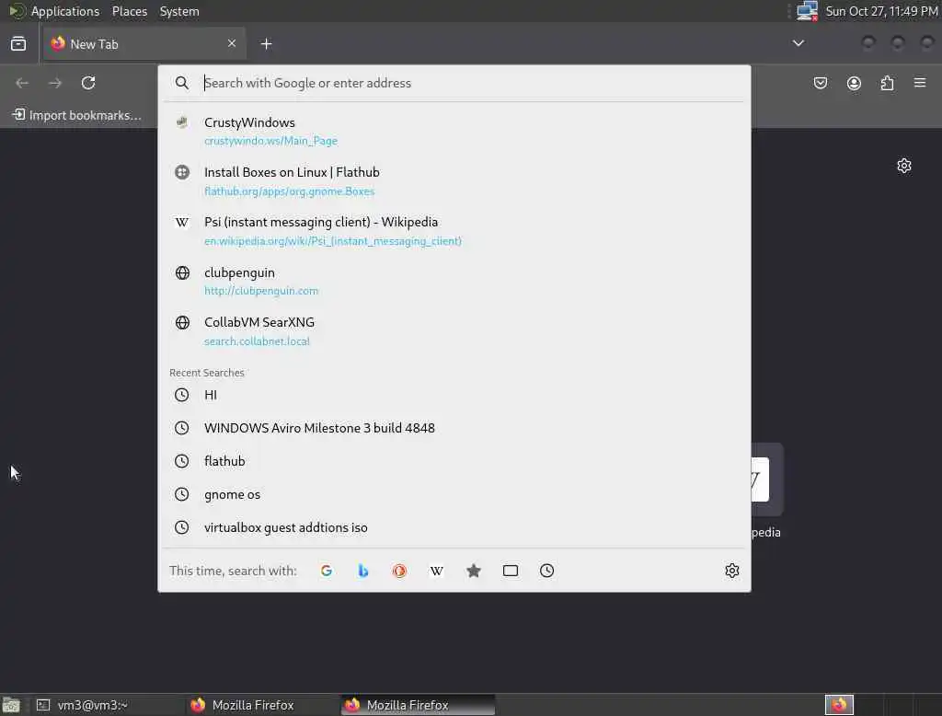The image size is (942, 716).
Task: Search bookmarks using star icon
Action: pyautogui.click(x=474, y=571)
